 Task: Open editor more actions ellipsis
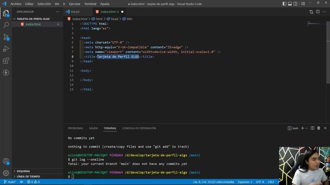click(x=324, y=12)
